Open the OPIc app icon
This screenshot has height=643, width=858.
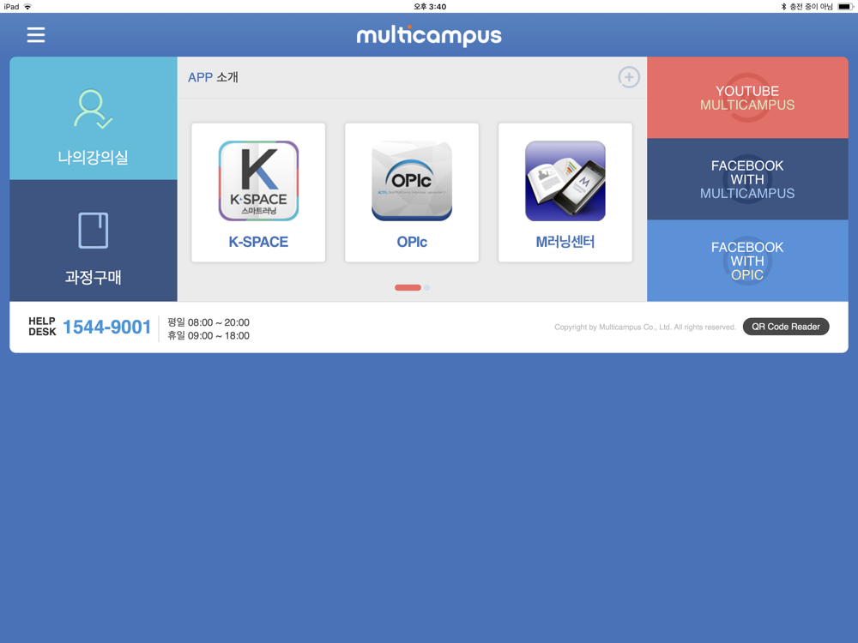click(412, 181)
